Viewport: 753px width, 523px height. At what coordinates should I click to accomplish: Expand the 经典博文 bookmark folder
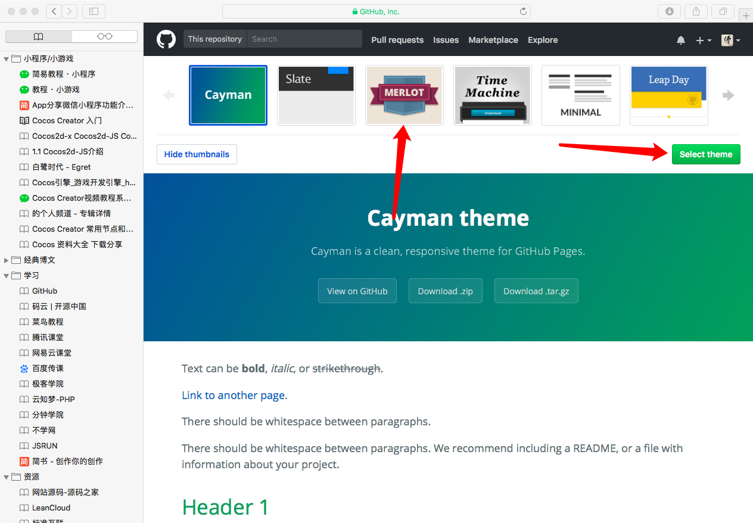(x=7, y=260)
